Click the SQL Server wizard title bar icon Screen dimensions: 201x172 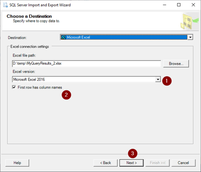tap(5, 5)
